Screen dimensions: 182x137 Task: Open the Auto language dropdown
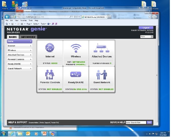147,37
